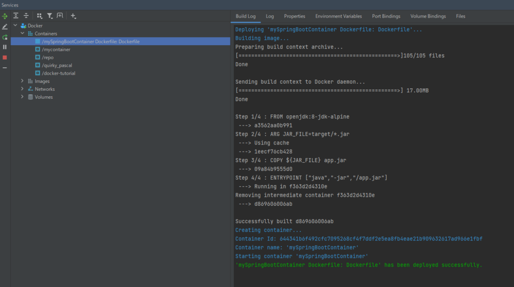Stop the container with red square

click(5, 57)
